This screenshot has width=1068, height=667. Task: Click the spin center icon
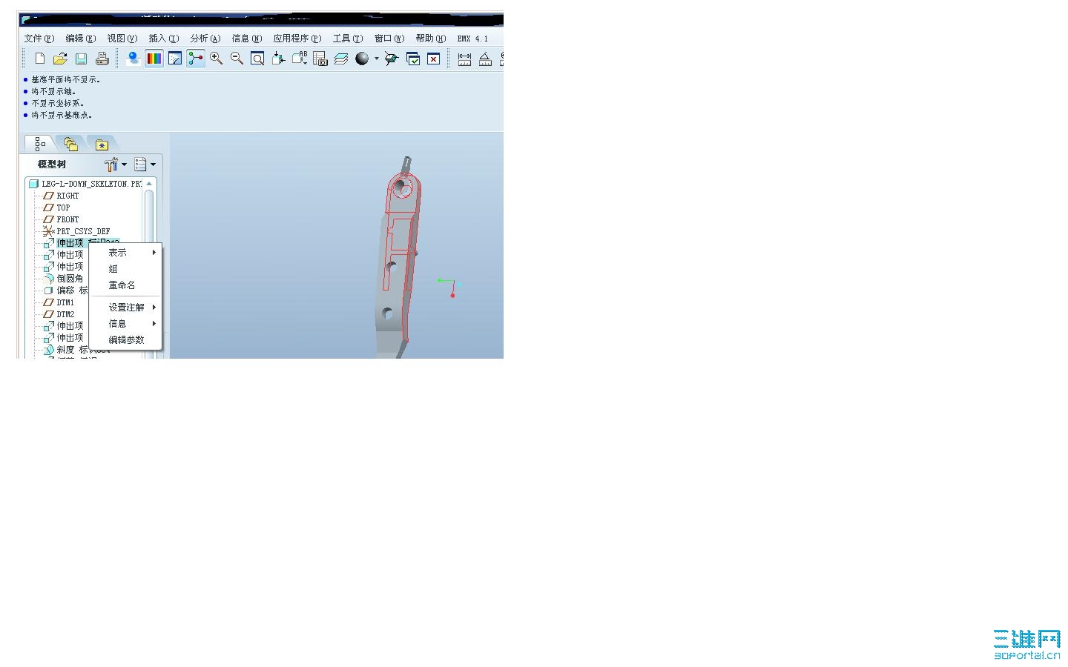point(133,59)
